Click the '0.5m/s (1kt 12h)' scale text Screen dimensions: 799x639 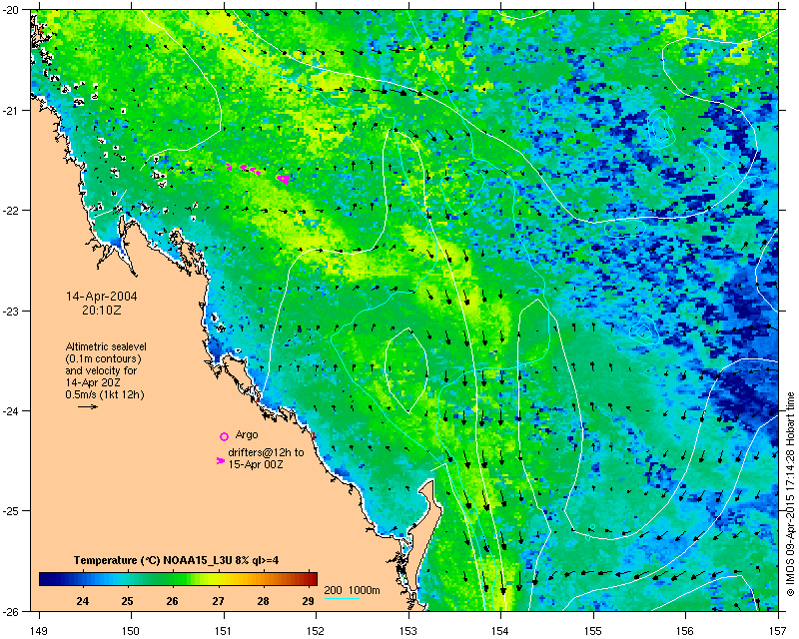click(105, 394)
